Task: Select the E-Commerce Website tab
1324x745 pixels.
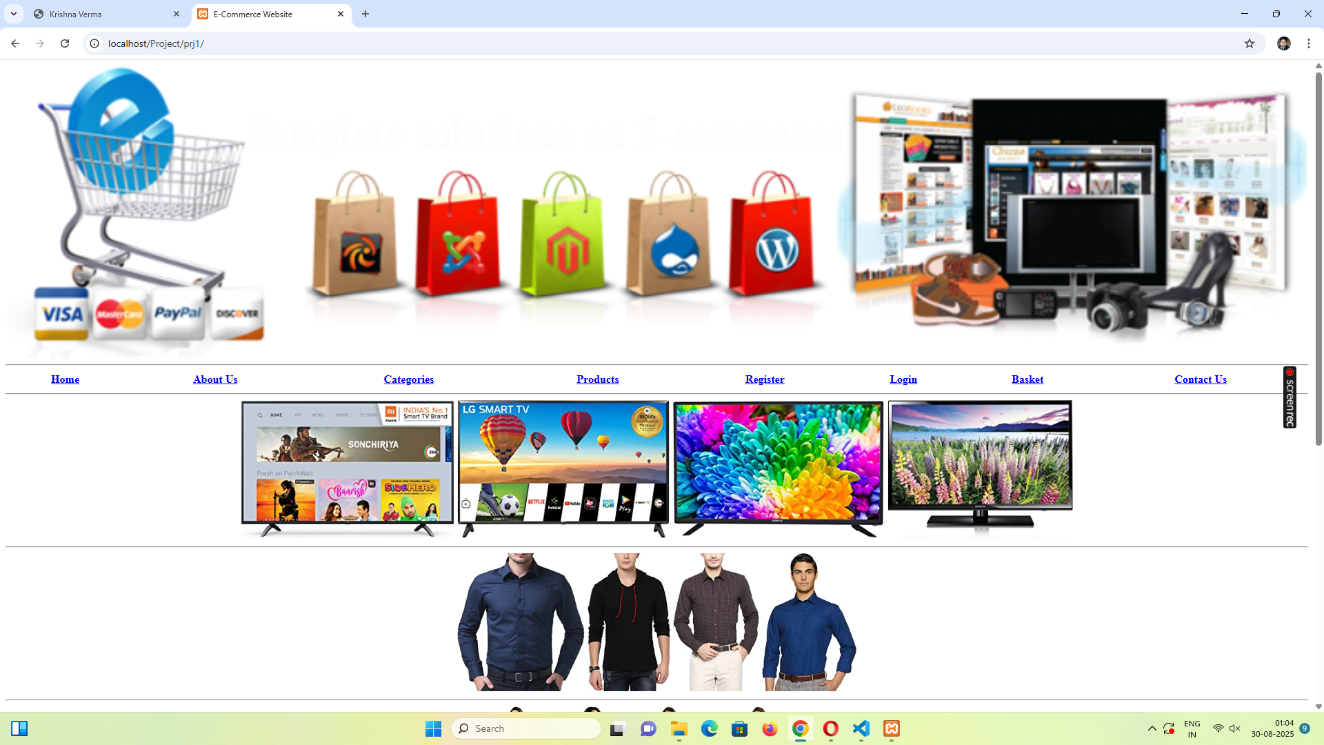Action: pyautogui.click(x=271, y=14)
